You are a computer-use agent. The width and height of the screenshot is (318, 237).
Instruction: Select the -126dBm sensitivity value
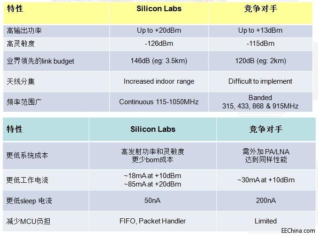coord(159,43)
